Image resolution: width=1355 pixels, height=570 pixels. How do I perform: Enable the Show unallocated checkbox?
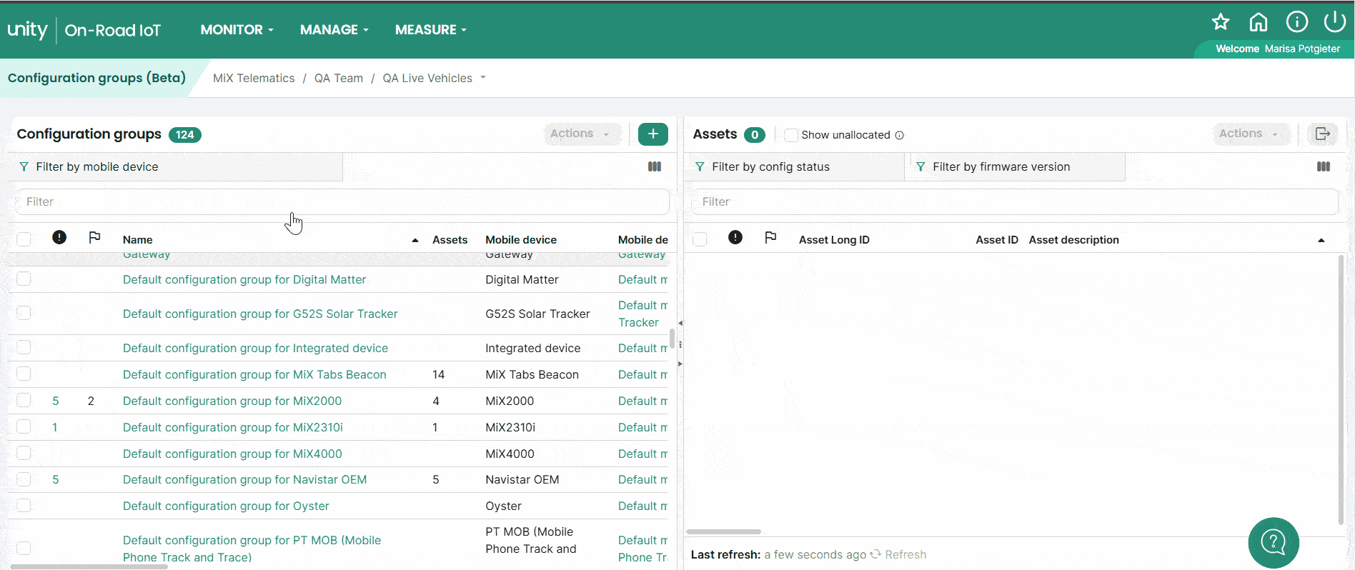[791, 135]
